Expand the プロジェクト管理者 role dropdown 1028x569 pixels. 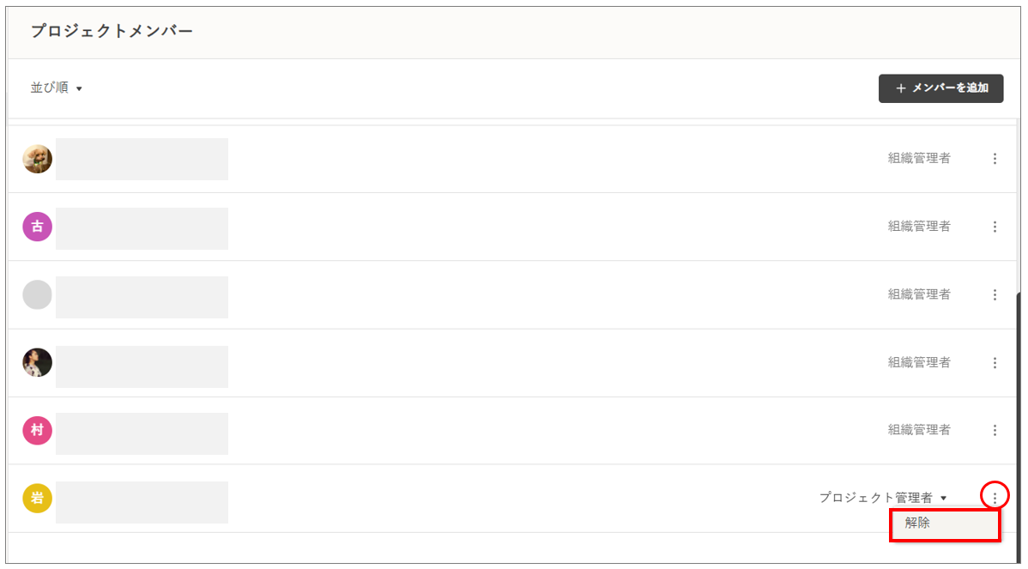pos(882,498)
